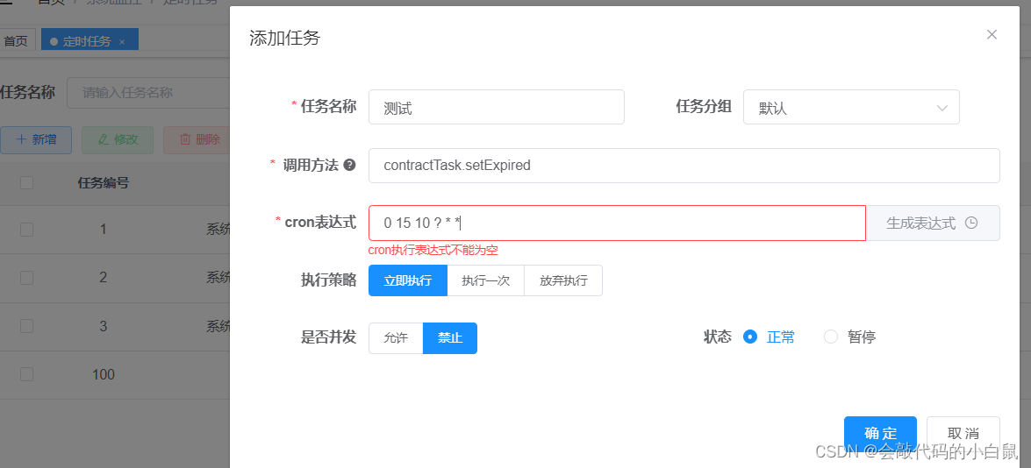Confirm with the 确定 button
Image resolution: width=1031 pixels, height=468 pixels.
coord(880,433)
